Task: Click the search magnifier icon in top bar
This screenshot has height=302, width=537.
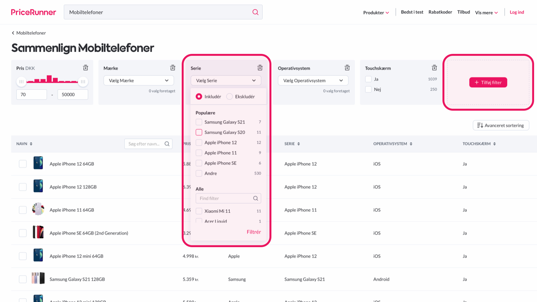Action: pos(255,12)
